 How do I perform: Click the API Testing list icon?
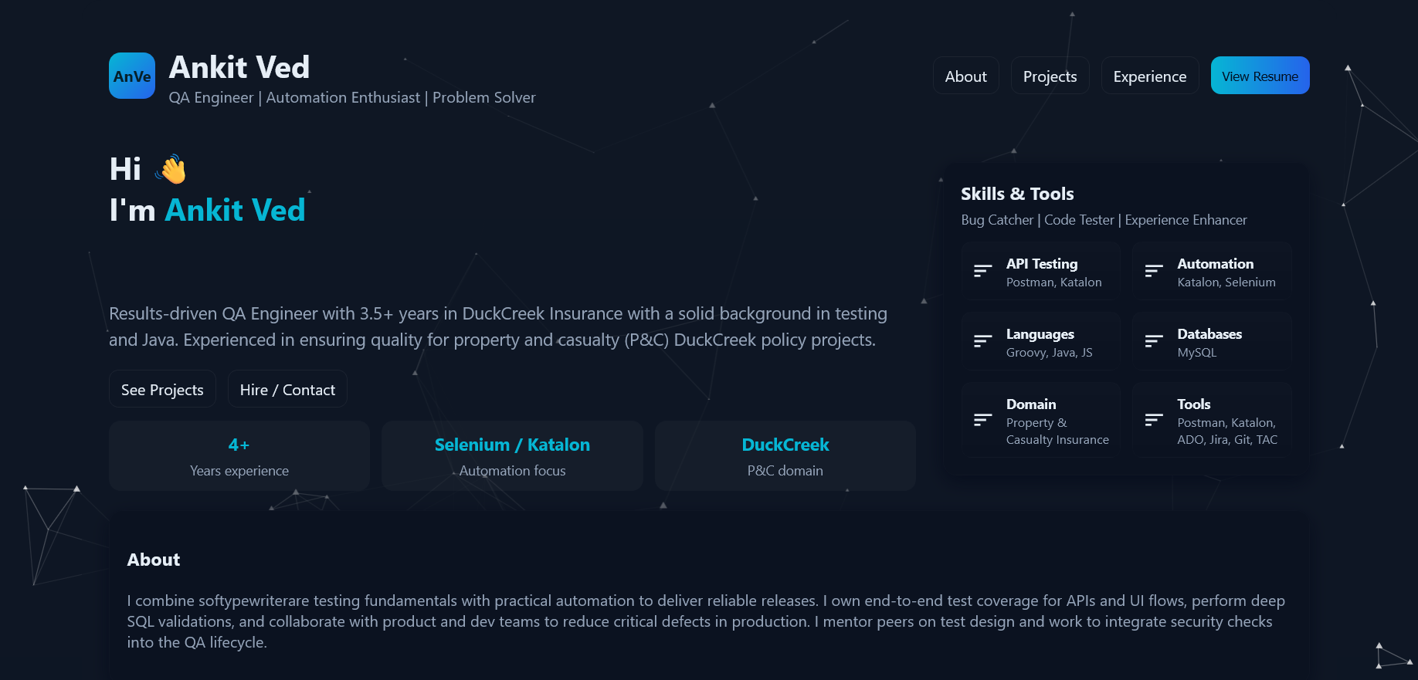pyautogui.click(x=982, y=271)
